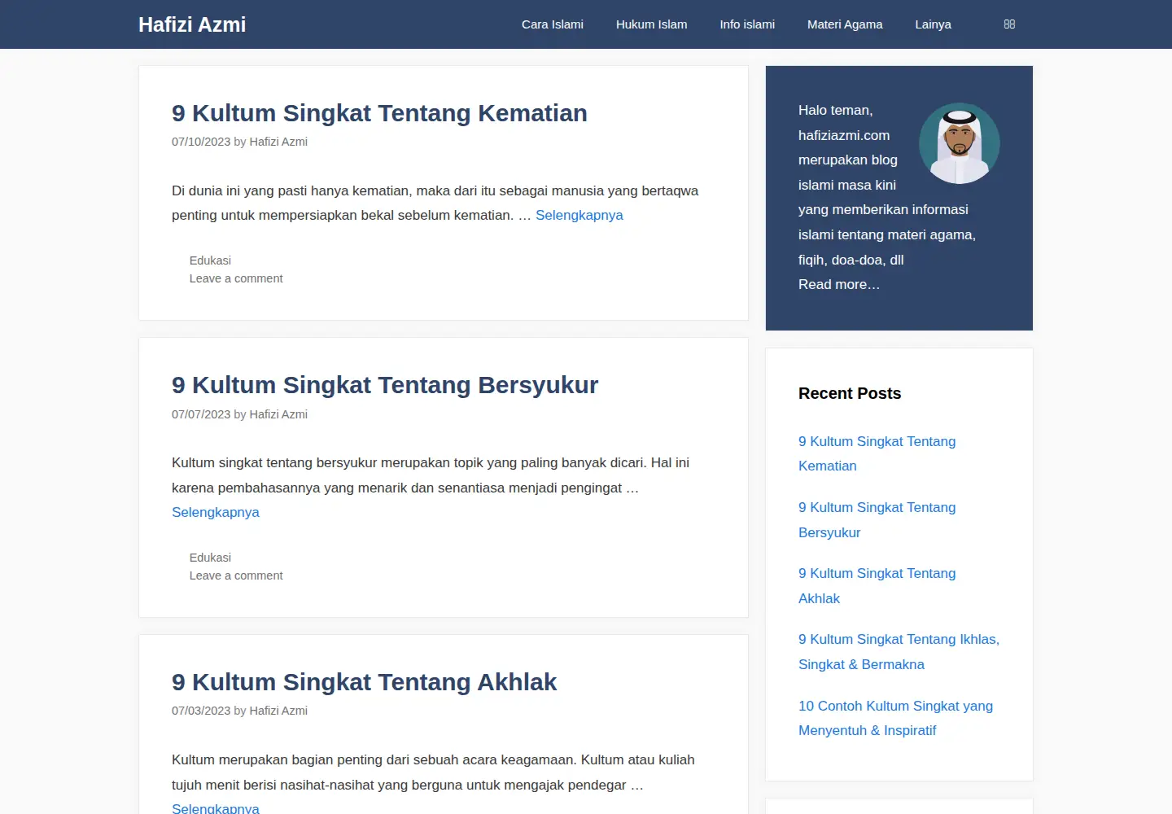Open Edukasi category of Bersyukur post
The image size is (1172, 814).
pyautogui.click(x=210, y=558)
